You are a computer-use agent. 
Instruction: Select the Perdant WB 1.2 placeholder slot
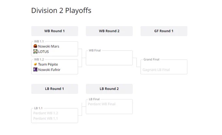tap(46, 113)
